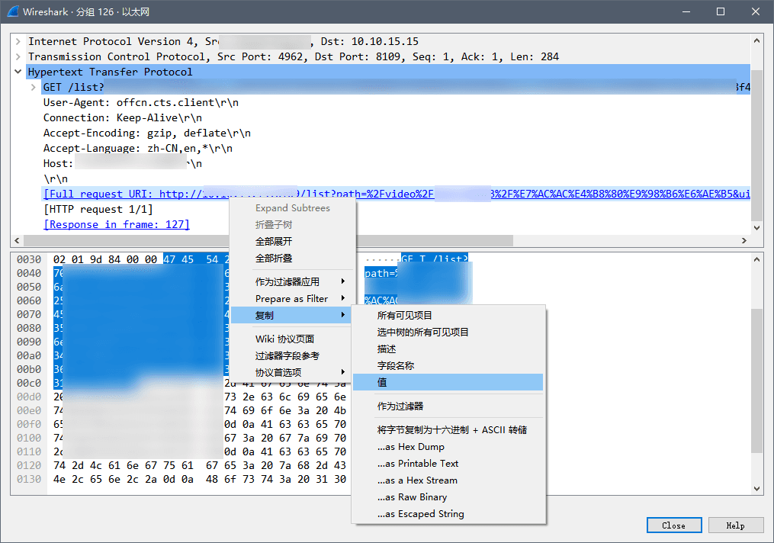Select the Accept-Encoding: gzip, deflate row

(x=146, y=133)
